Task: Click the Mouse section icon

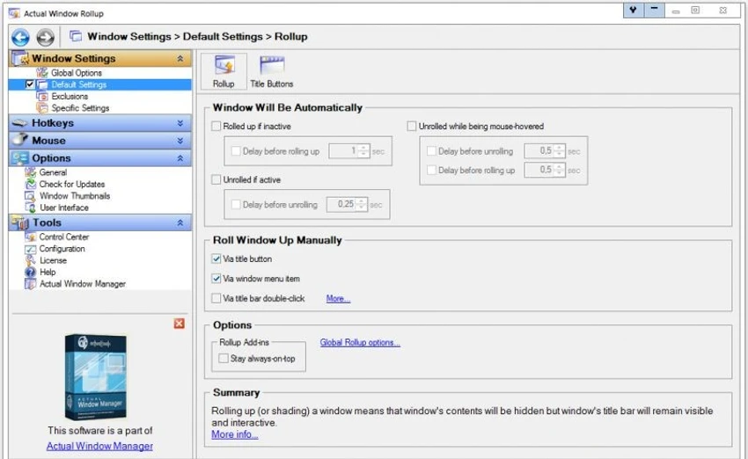Action: pyautogui.click(x=20, y=140)
